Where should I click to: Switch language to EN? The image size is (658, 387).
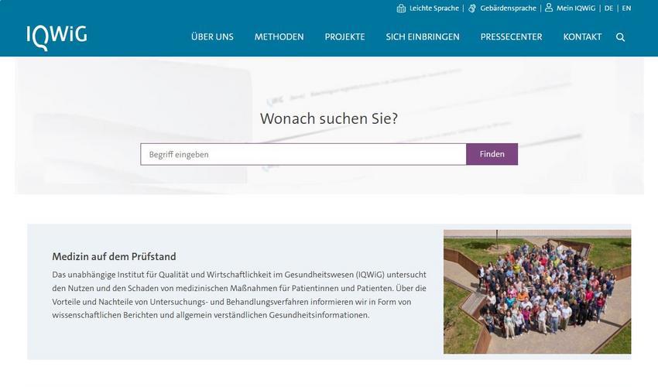(x=626, y=8)
